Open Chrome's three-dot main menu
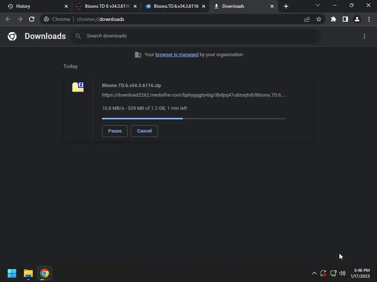This screenshot has height=282, width=377. (x=369, y=19)
